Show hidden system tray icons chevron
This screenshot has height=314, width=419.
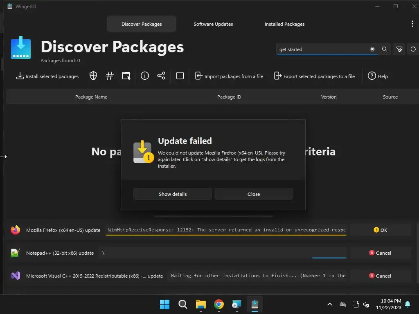(x=330, y=304)
